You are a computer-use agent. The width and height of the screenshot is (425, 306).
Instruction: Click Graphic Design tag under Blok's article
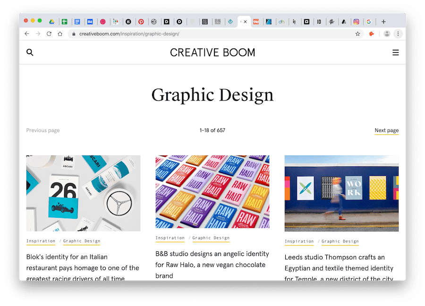point(82,241)
